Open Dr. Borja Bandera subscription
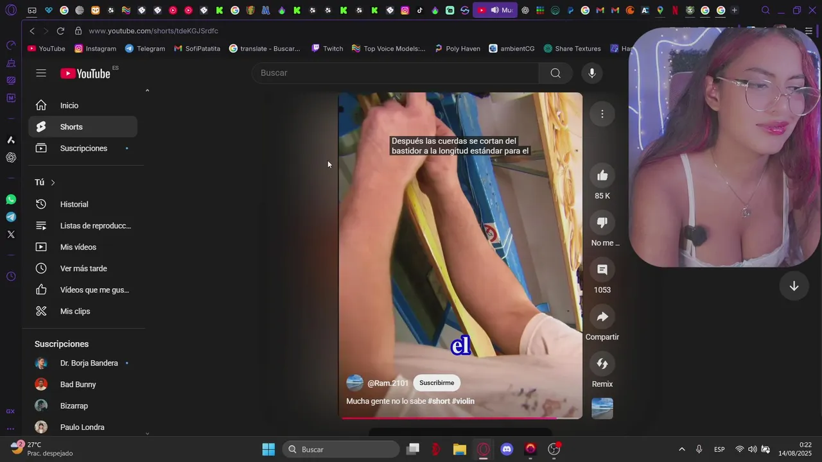This screenshot has width=822, height=462. point(83,363)
